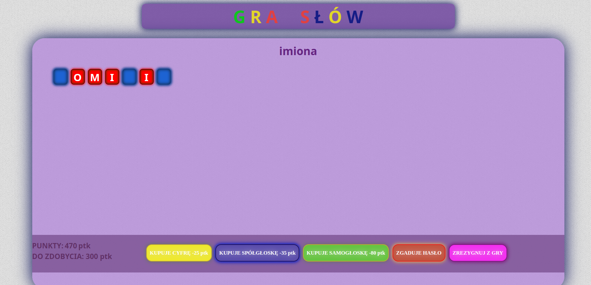Tap the I tile right after M
Viewport: 591px width, 285px height.
coord(112,77)
